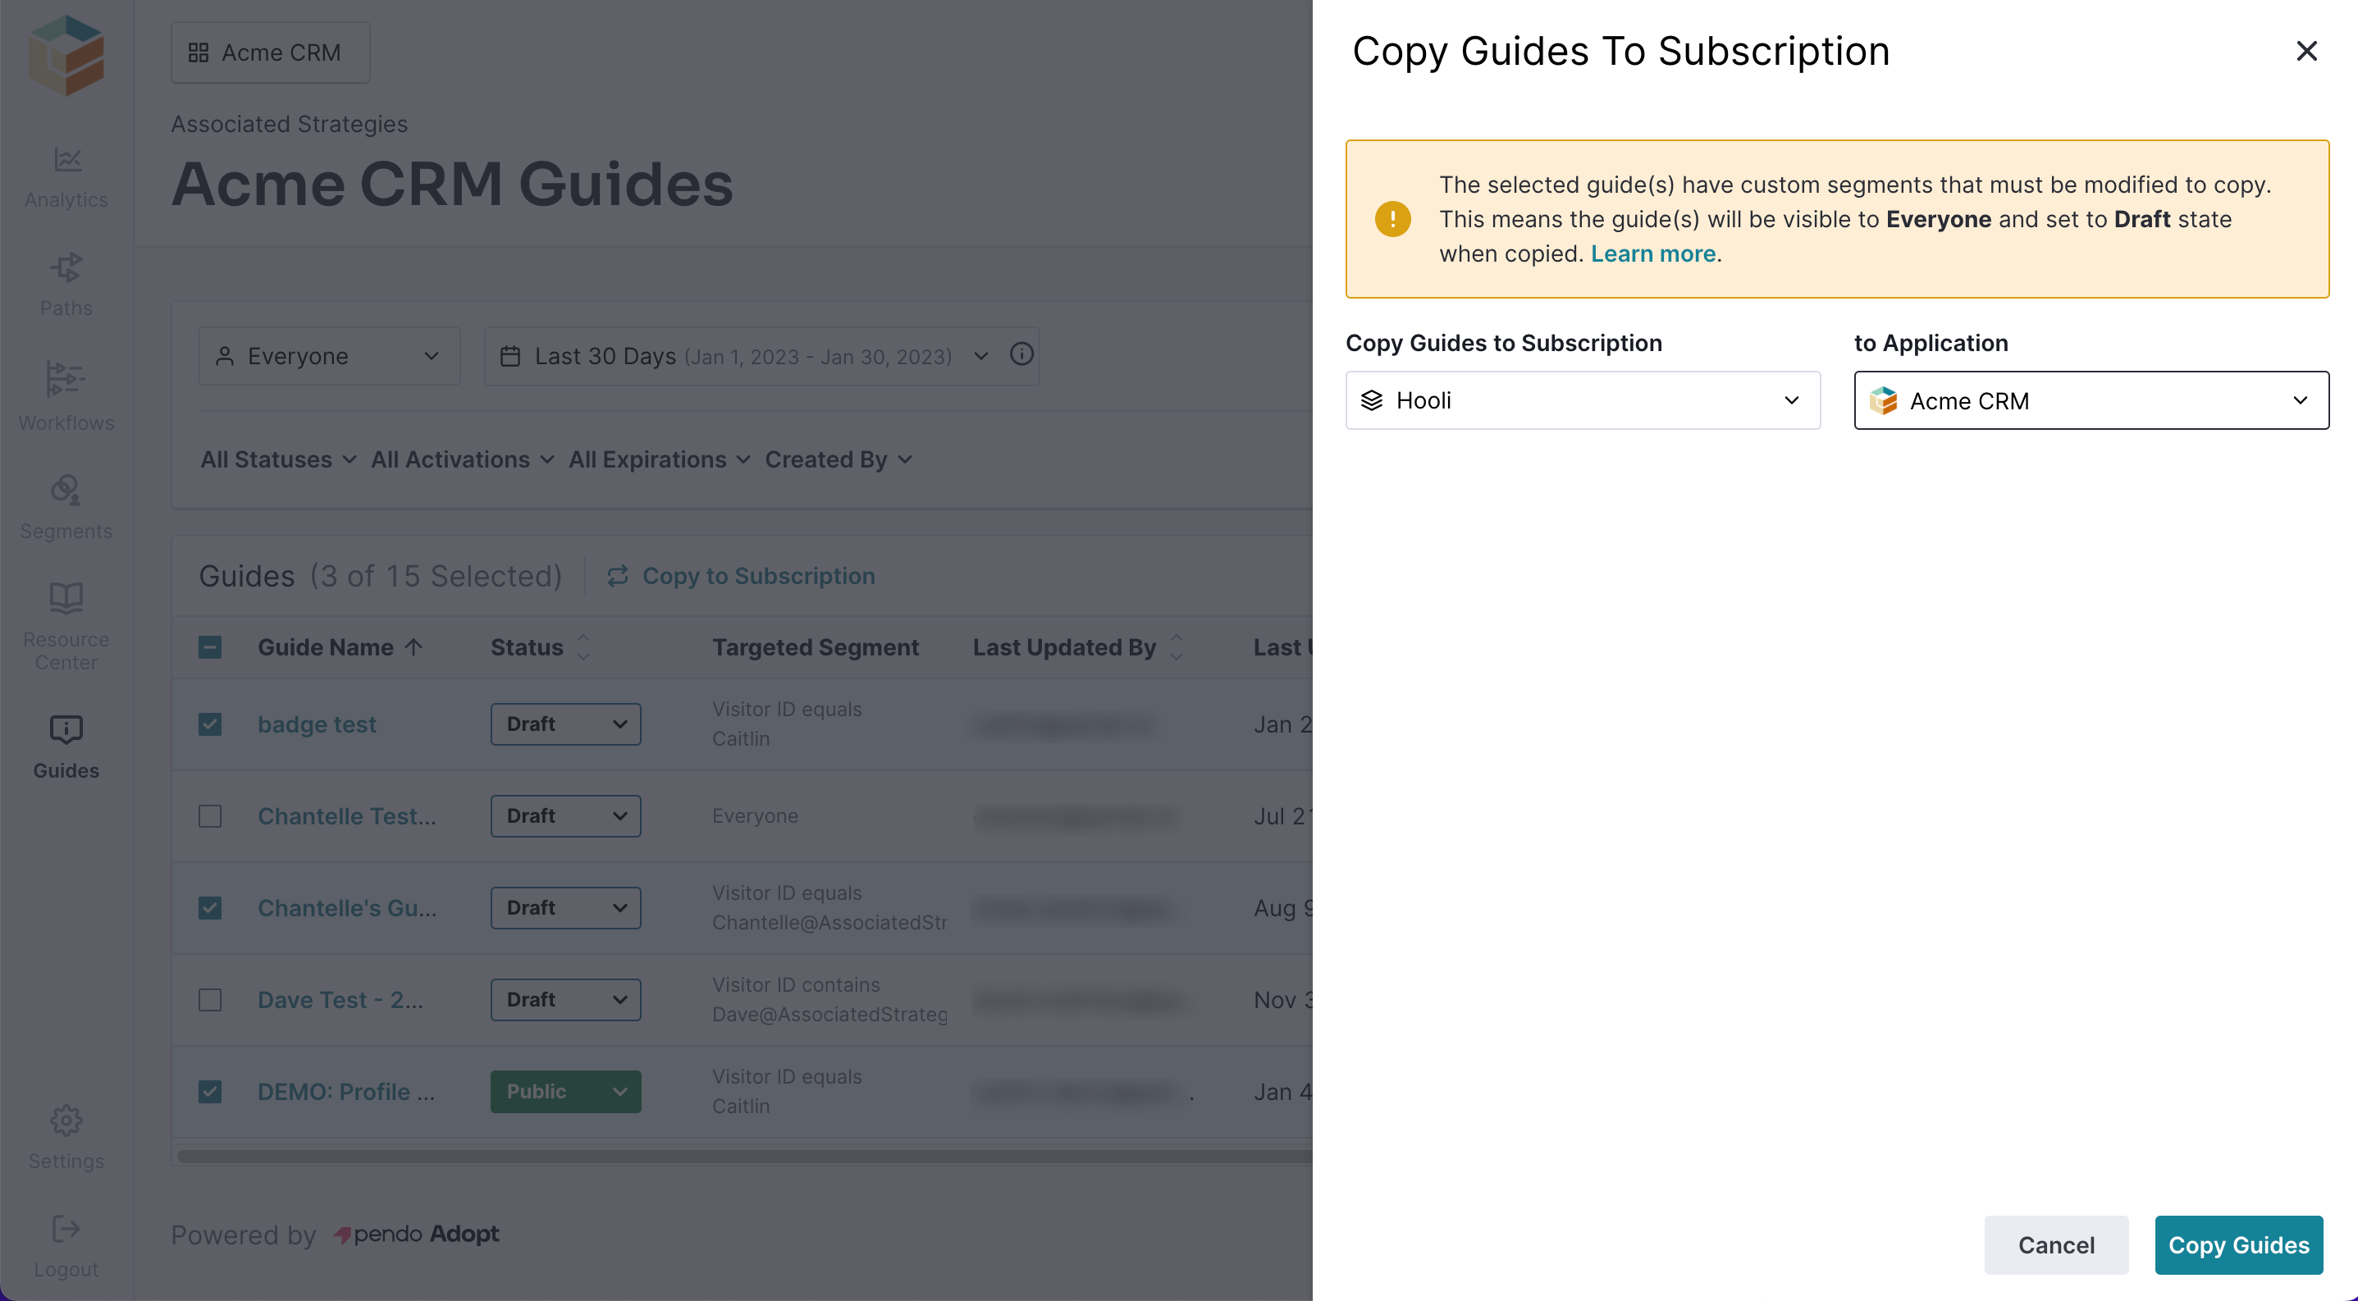Select Guides in the sidebar

[x=66, y=747]
